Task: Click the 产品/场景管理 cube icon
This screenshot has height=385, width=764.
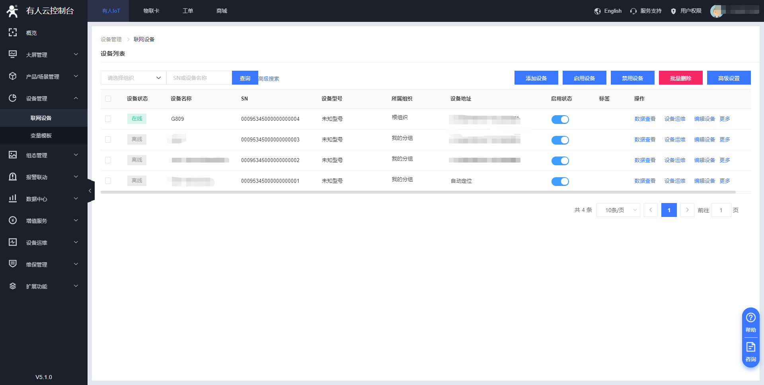Action: (13, 76)
